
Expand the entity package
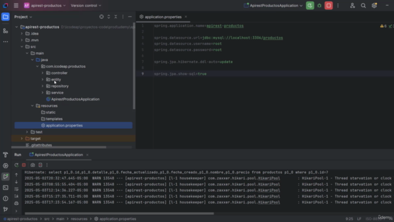point(42,80)
